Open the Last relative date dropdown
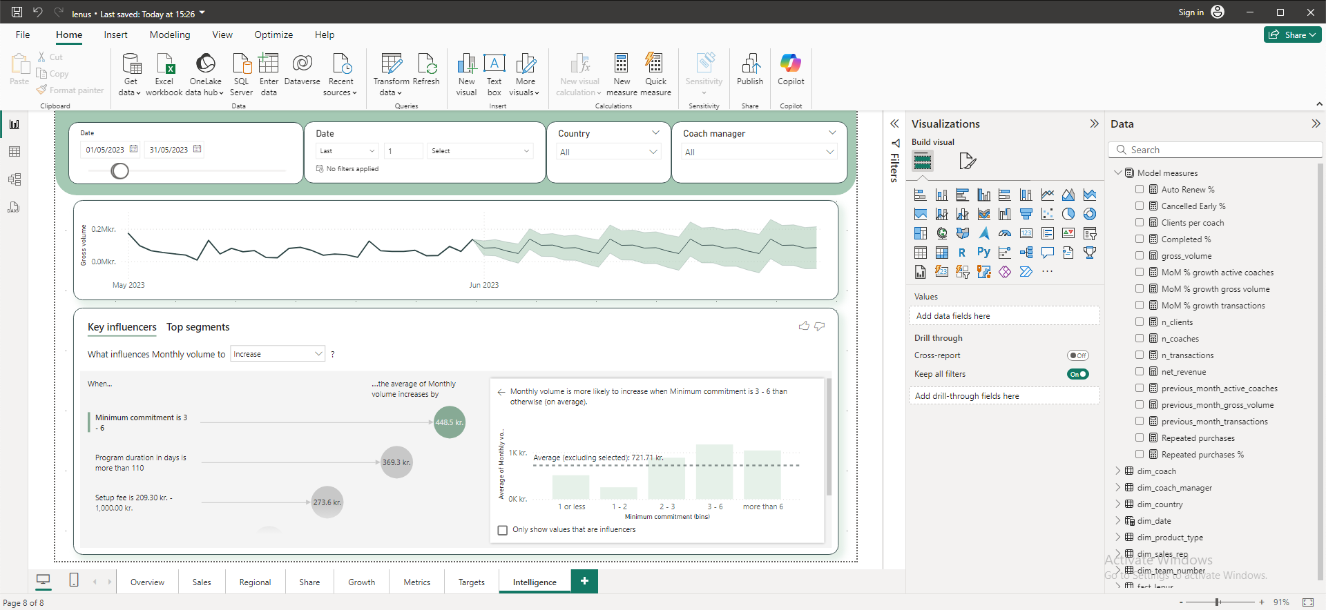Viewport: 1326px width, 610px height. (x=347, y=150)
